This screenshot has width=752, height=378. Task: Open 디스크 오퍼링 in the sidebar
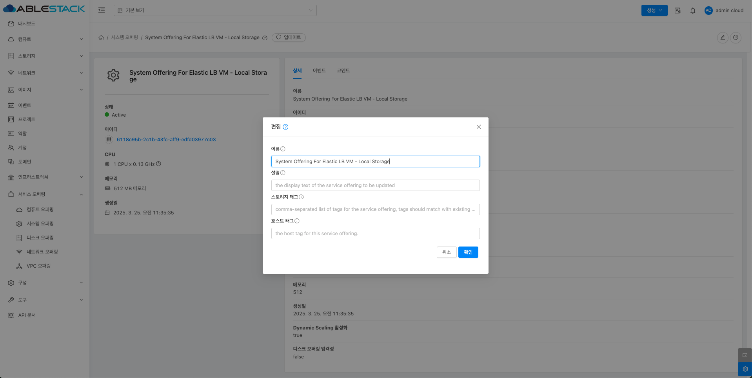coord(40,238)
